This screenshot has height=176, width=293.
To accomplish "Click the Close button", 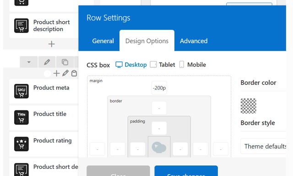I will click(118, 171).
